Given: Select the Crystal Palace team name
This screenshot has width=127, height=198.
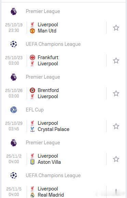Looking at the screenshot, I should (54, 129).
